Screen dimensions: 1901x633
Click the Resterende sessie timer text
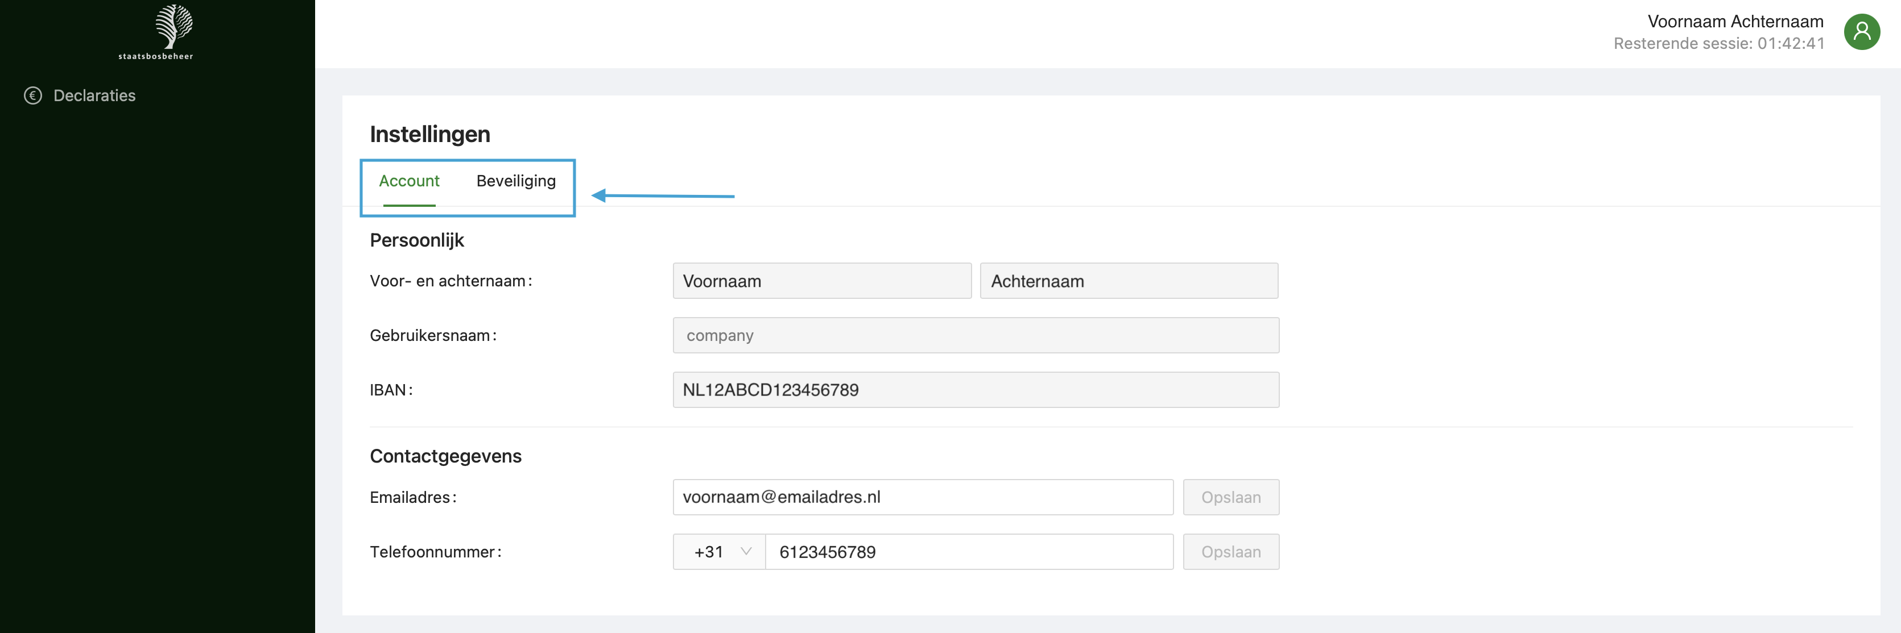[1719, 44]
